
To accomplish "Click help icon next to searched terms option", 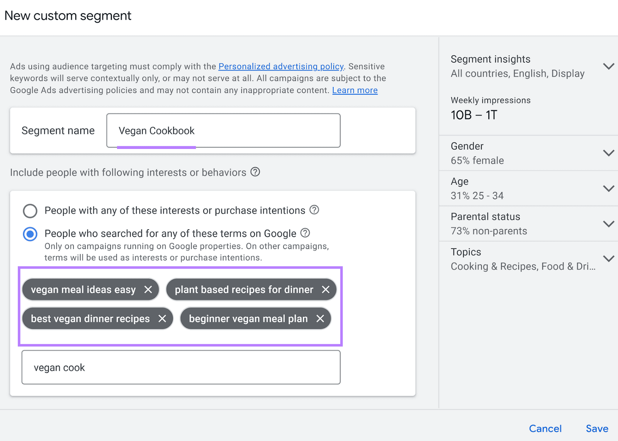I will click(x=305, y=233).
